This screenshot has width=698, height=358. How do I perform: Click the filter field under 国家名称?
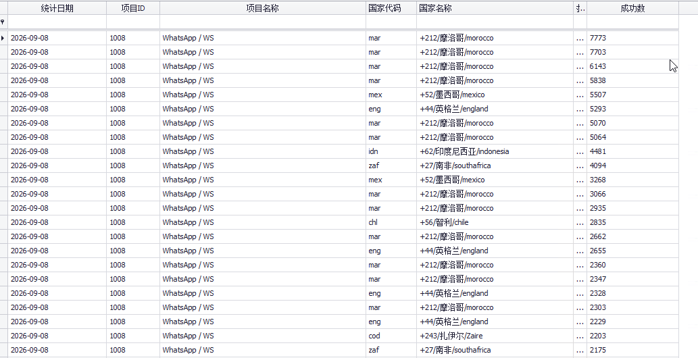click(495, 22)
